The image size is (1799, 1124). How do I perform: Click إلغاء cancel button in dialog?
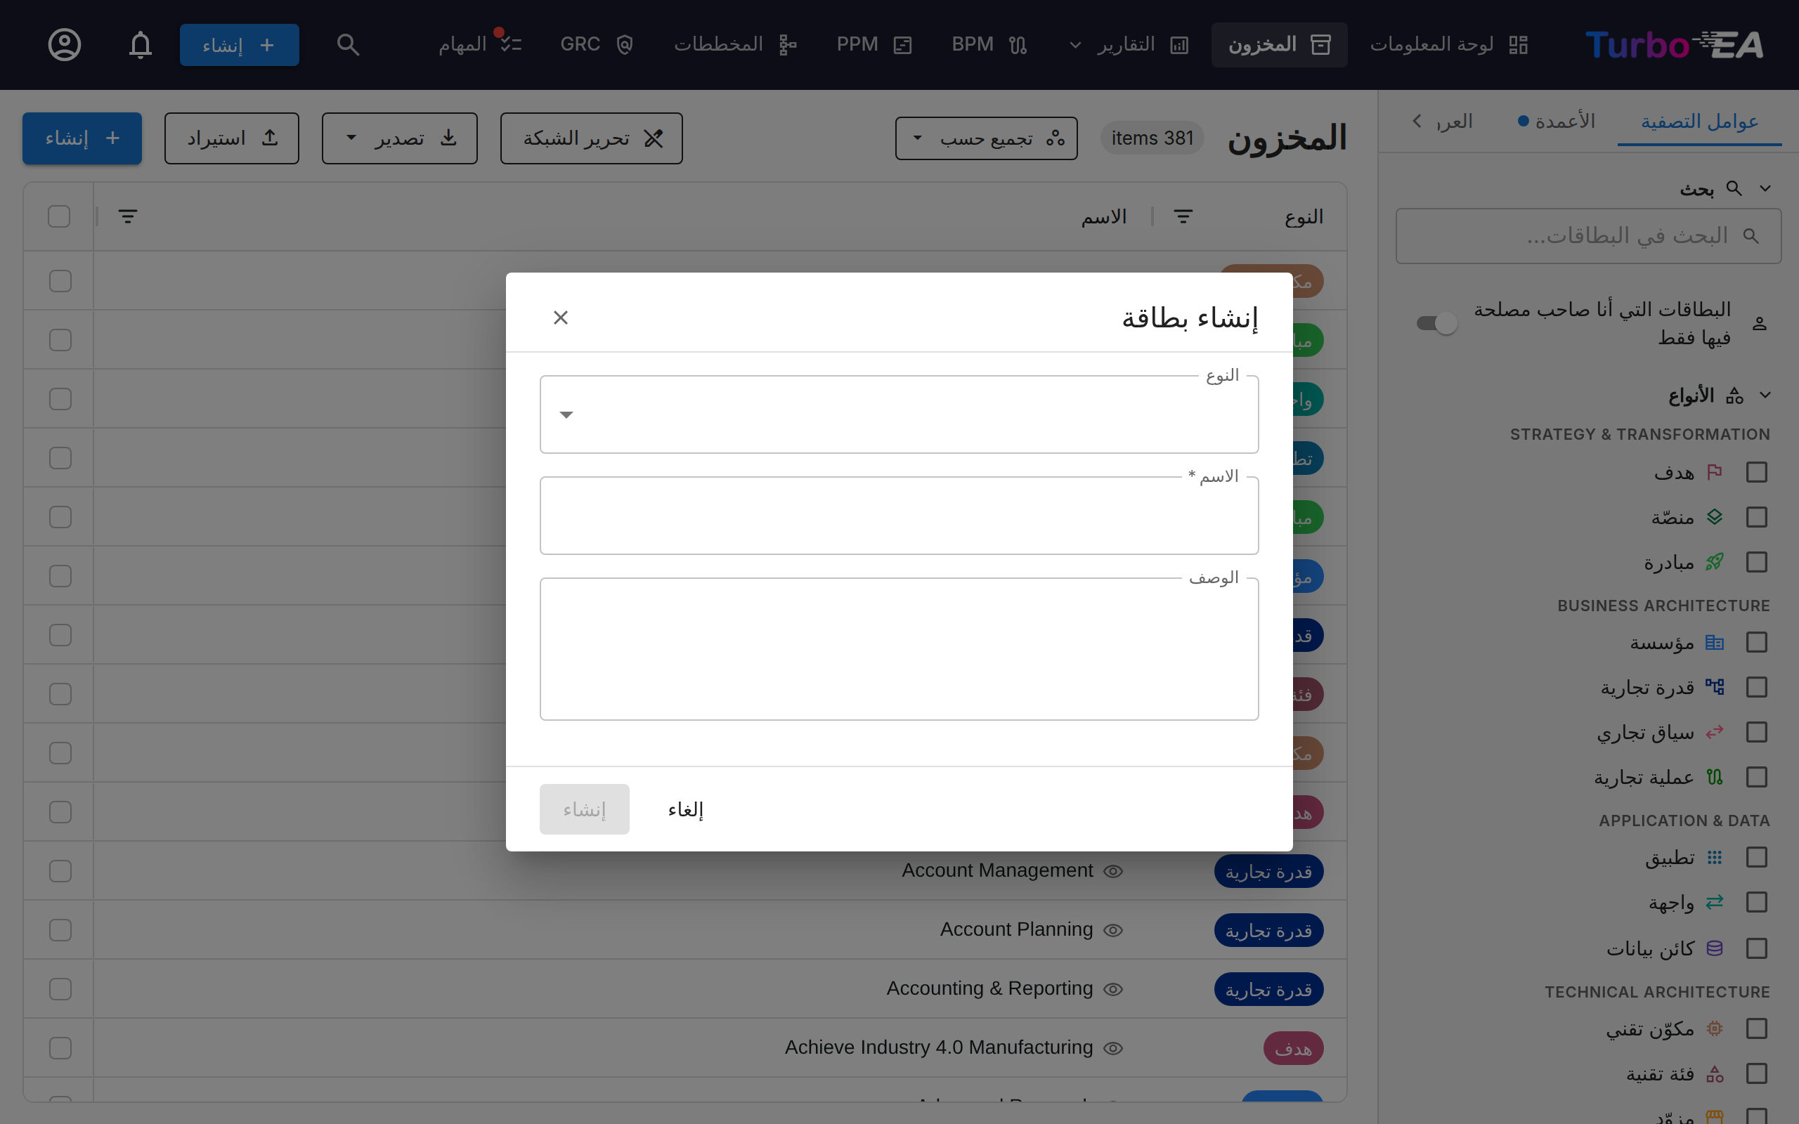685,809
